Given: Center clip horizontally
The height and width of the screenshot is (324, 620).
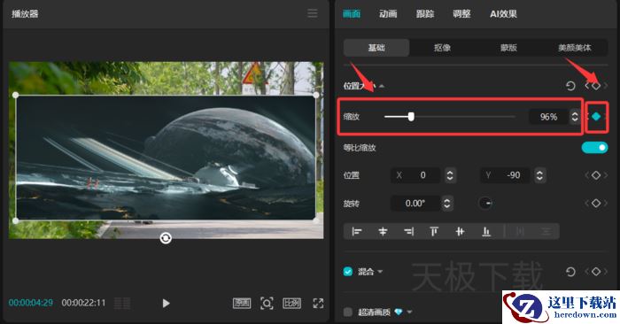Looking at the screenshot, I should coord(383,231).
